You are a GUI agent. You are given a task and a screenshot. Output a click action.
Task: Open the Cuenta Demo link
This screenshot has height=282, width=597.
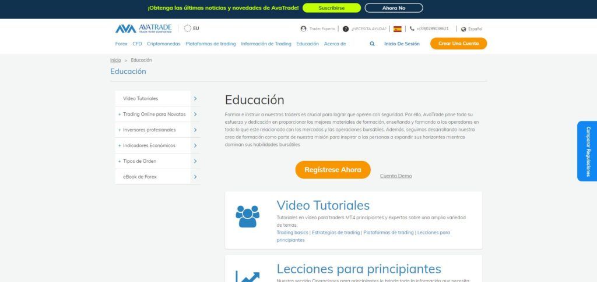[x=396, y=176]
